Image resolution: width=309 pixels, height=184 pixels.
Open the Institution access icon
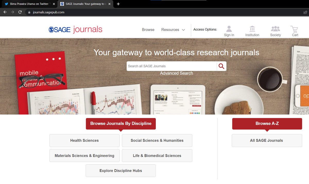pyautogui.click(x=252, y=29)
